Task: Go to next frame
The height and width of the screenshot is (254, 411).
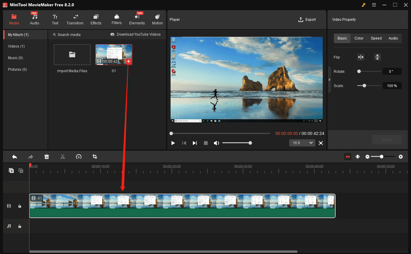Action: click(195, 143)
